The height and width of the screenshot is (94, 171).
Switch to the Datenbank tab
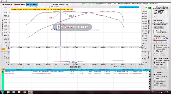pos(7,4)
